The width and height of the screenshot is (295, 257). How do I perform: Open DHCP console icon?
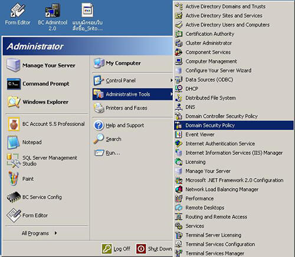point(179,88)
